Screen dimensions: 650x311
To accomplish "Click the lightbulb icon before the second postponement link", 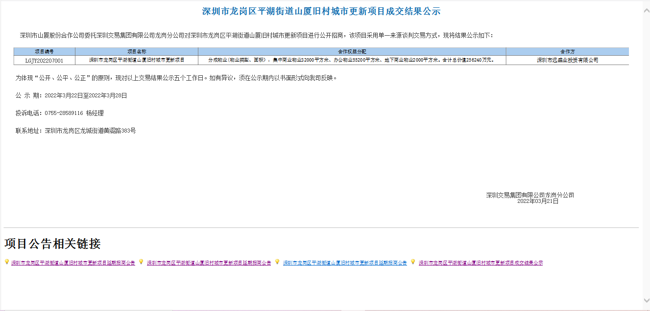I will click(x=141, y=262).
